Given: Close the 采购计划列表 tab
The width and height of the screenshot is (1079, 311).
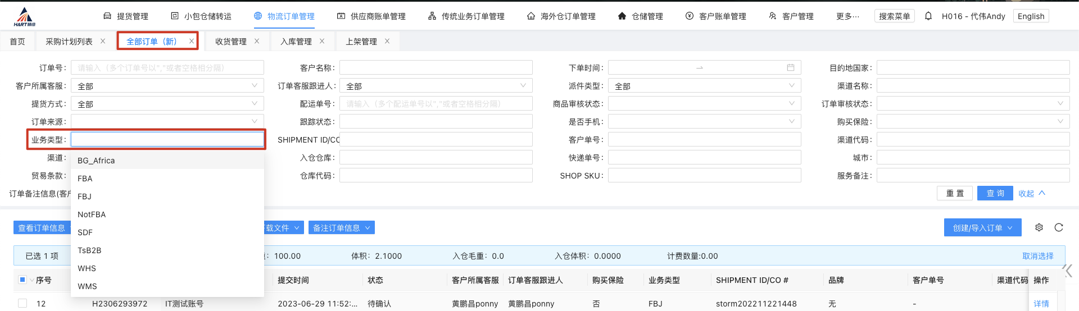Looking at the screenshot, I should tap(103, 41).
